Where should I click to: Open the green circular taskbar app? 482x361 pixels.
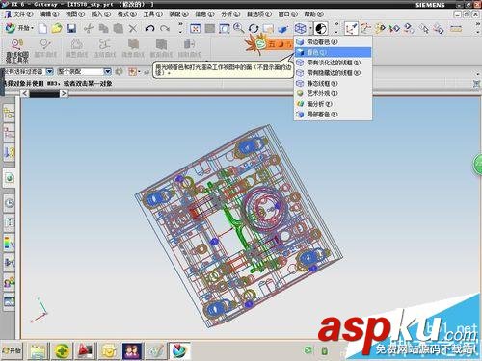coord(62,350)
